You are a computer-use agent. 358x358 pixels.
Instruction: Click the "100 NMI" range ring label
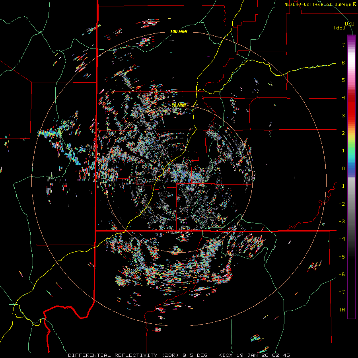pos(179,31)
